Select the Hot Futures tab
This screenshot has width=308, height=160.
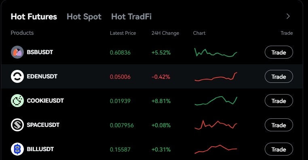(x=34, y=17)
